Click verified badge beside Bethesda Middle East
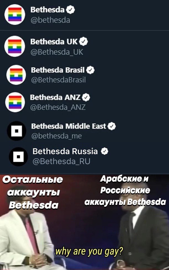Screen dimensions: 169x270 pos(112,126)
